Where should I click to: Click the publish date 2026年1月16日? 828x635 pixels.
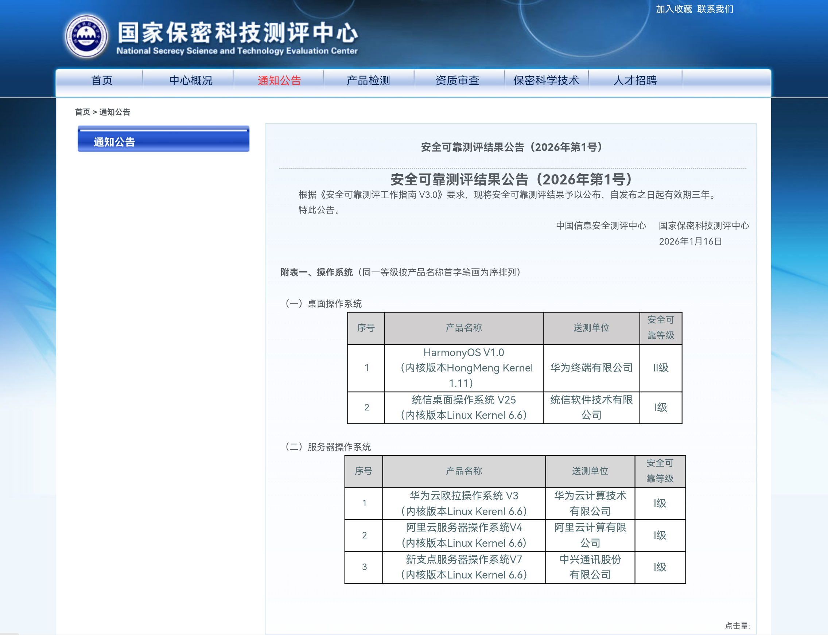691,241
